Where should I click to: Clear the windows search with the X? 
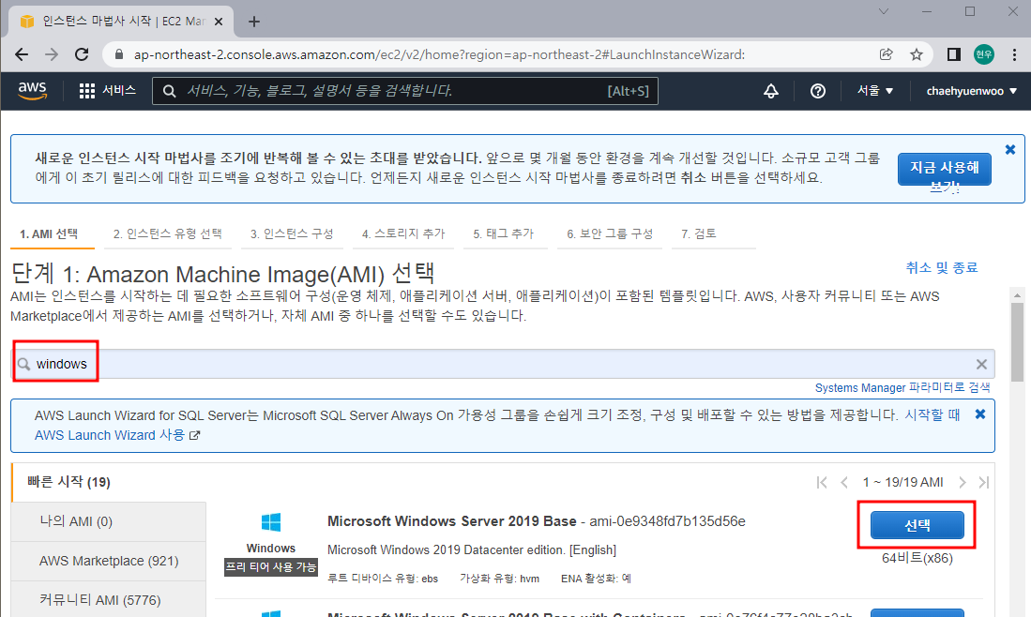point(981,364)
